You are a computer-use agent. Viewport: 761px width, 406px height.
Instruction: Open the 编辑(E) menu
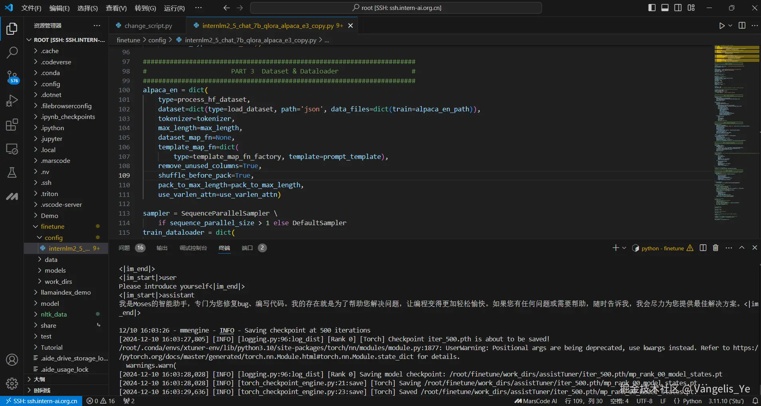[59, 8]
